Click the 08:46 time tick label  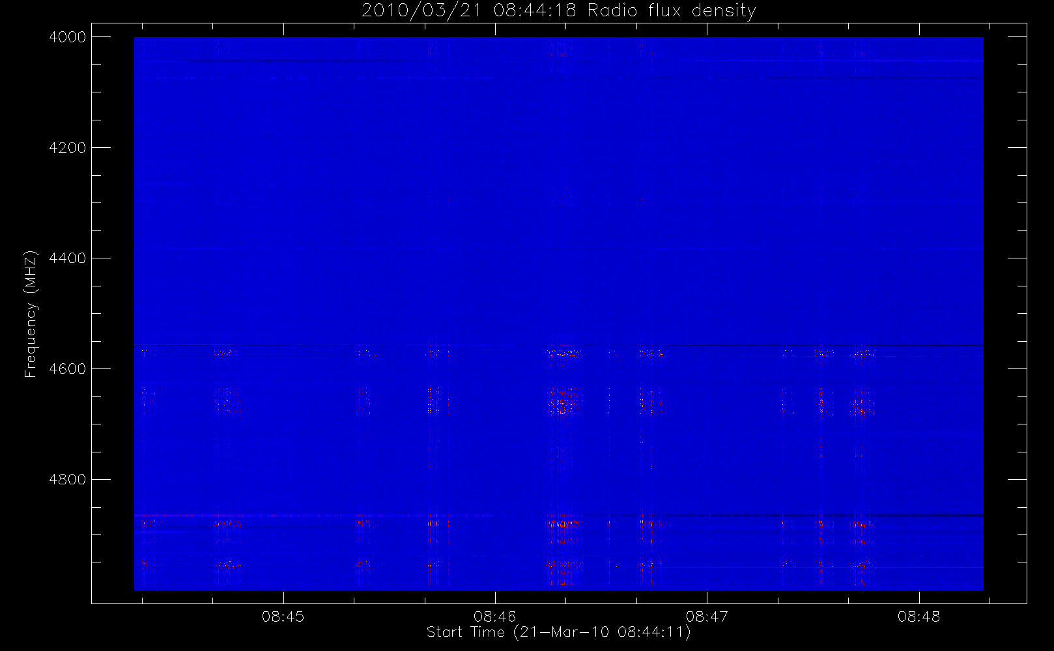point(495,616)
